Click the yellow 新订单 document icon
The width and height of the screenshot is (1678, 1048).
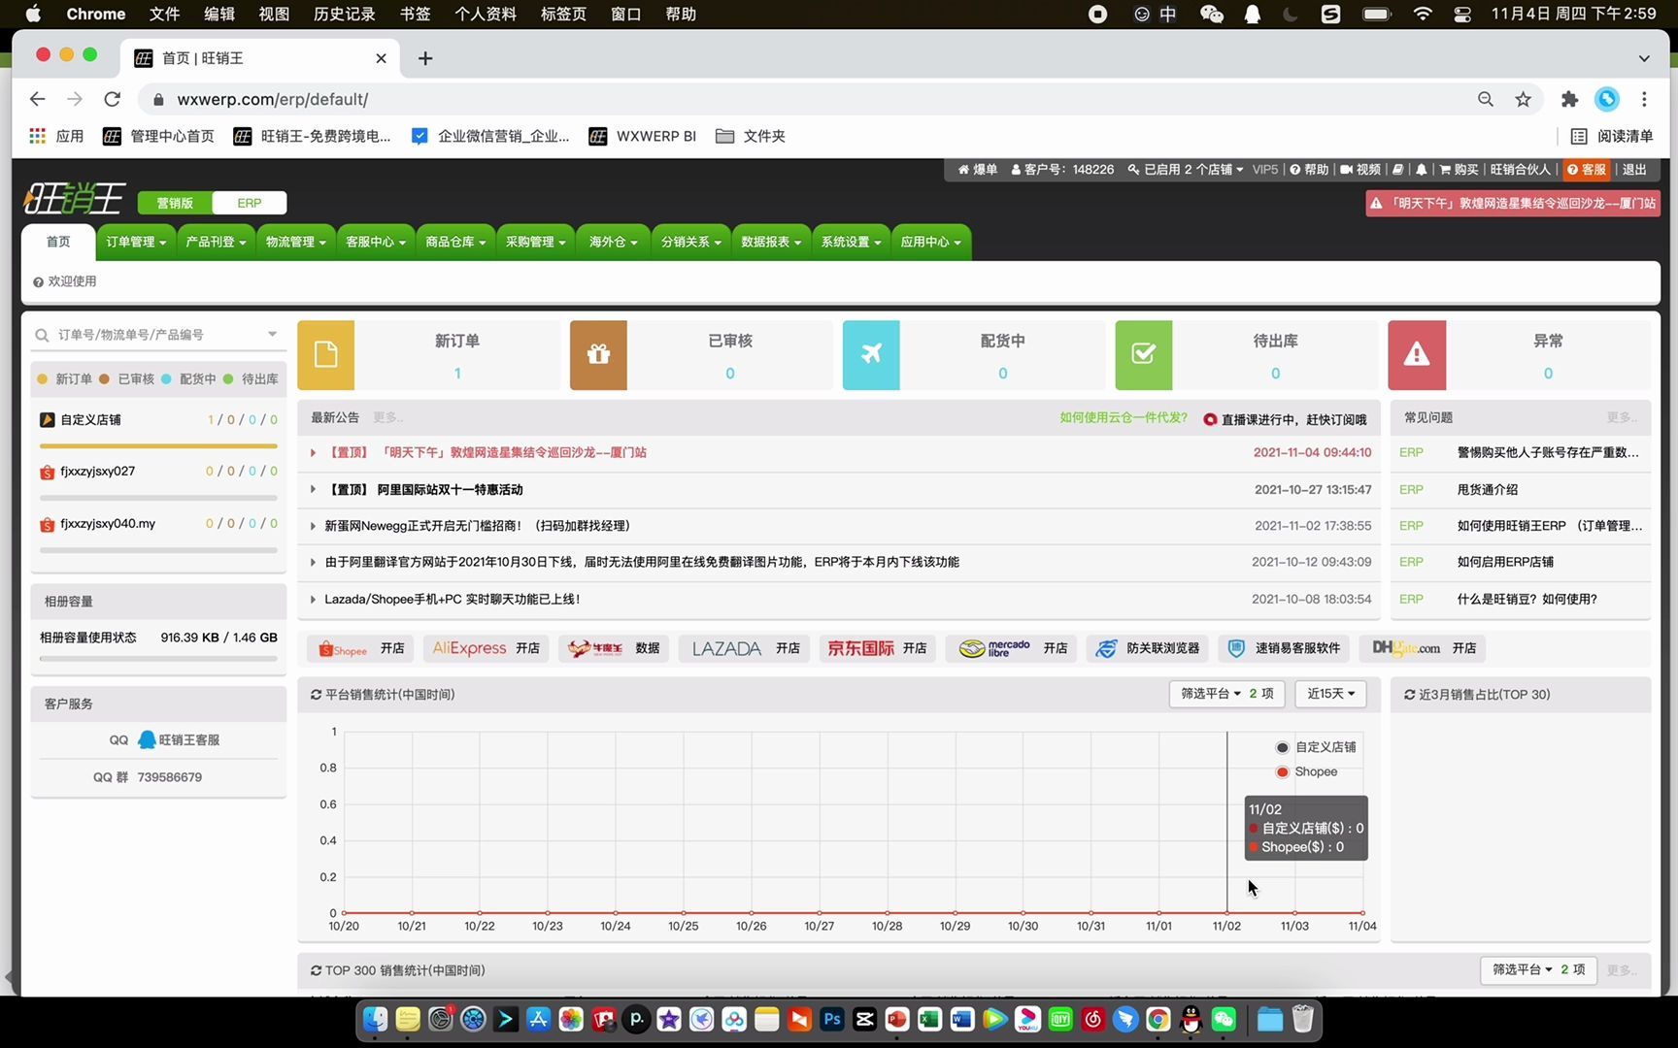pos(325,355)
